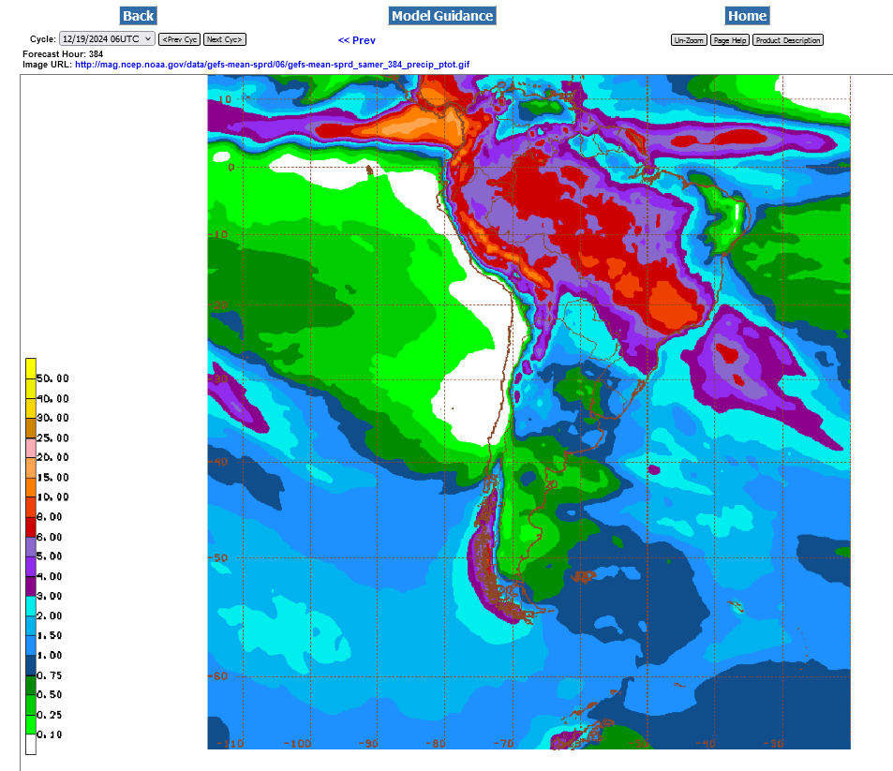Click the 10.00 orange legend color
The image size is (893, 771).
tap(31, 487)
